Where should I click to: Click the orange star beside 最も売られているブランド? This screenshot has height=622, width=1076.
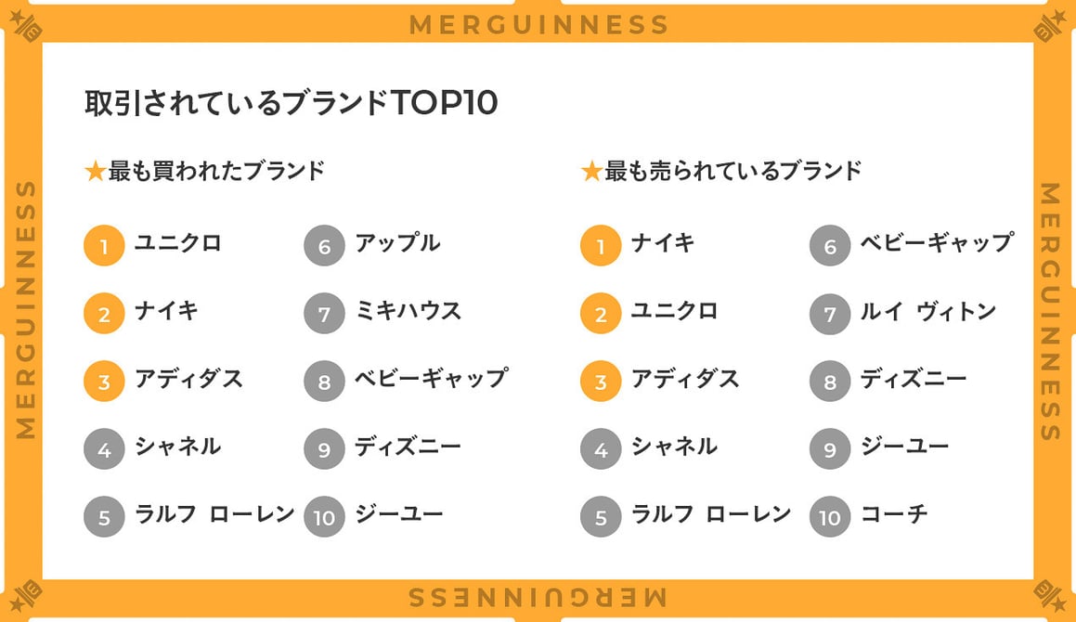[x=591, y=171]
